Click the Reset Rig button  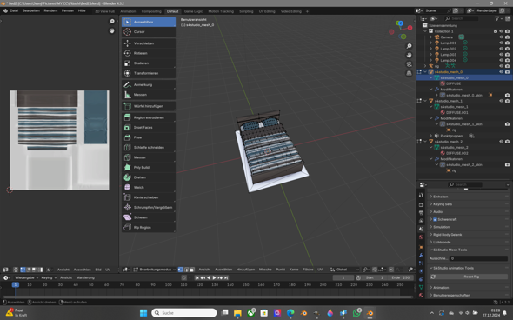pyautogui.click(x=469, y=277)
